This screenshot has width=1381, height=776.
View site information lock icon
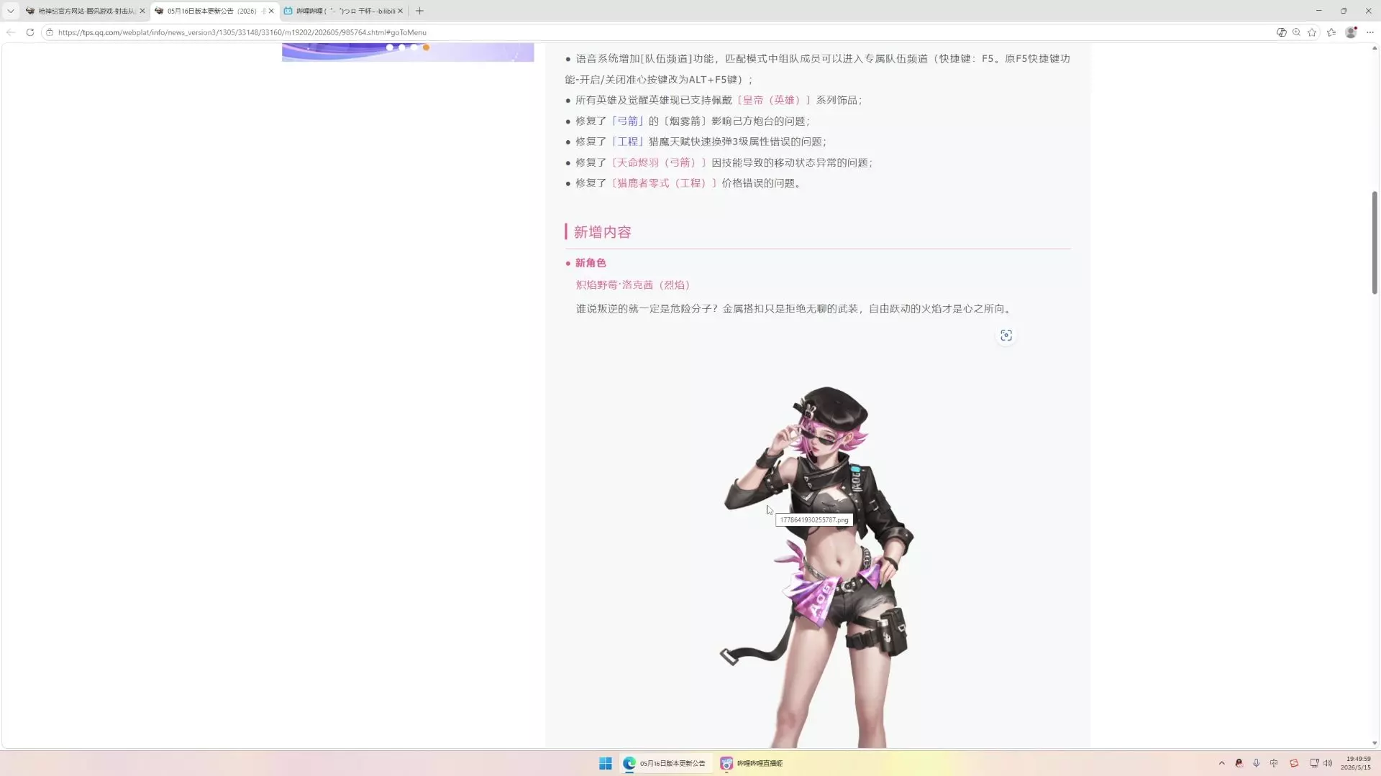click(50, 32)
